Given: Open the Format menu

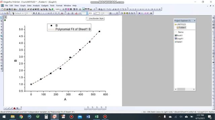Looking at the screenshot, I should (x=59, y=6).
